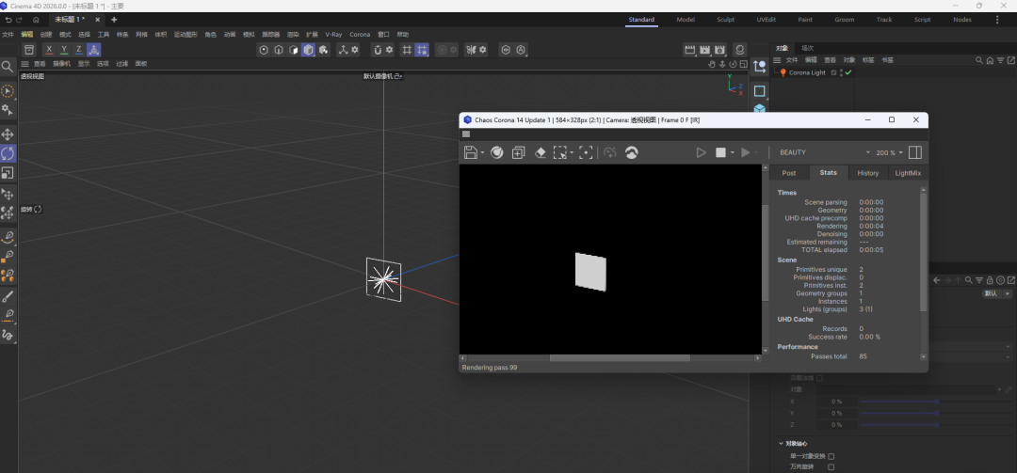Open the Corona VFB hamburger menu
Image resolution: width=1017 pixels, height=473 pixels.
pos(466,134)
